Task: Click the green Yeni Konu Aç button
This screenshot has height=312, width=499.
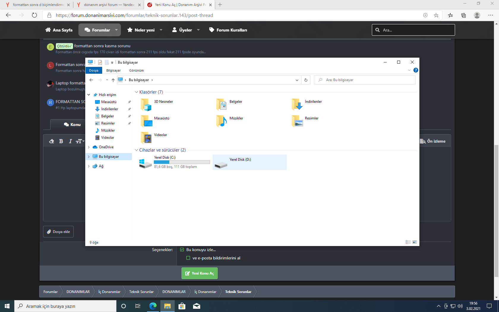Action: (200, 273)
